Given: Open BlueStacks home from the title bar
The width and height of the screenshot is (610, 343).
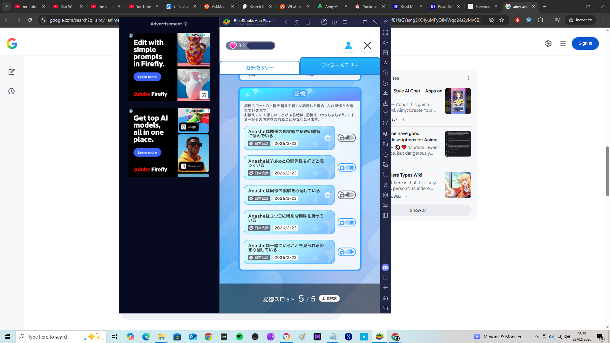Looking at the screenshot, I should (297, 22).
